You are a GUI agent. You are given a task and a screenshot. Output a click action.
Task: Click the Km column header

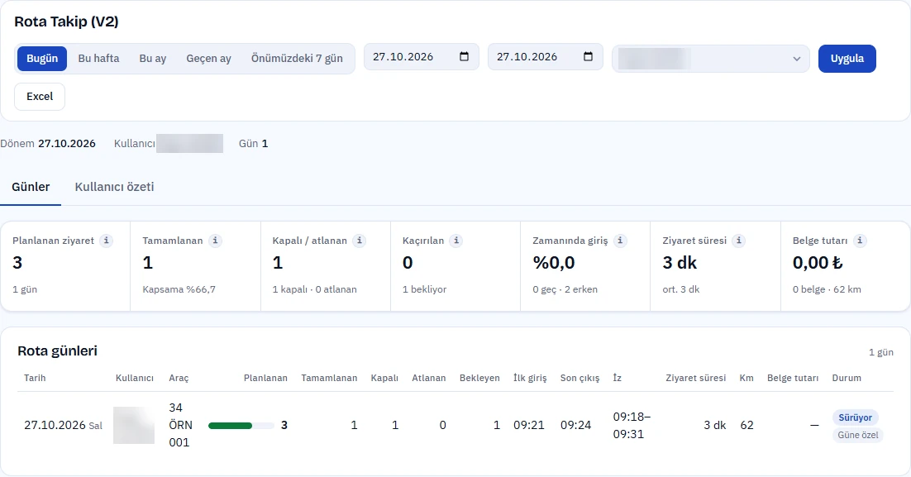(x=746, y=379)
